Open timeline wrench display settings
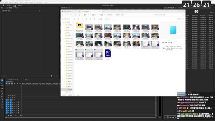The height and width of the screenshot is (121, 215). pos(17,83)
